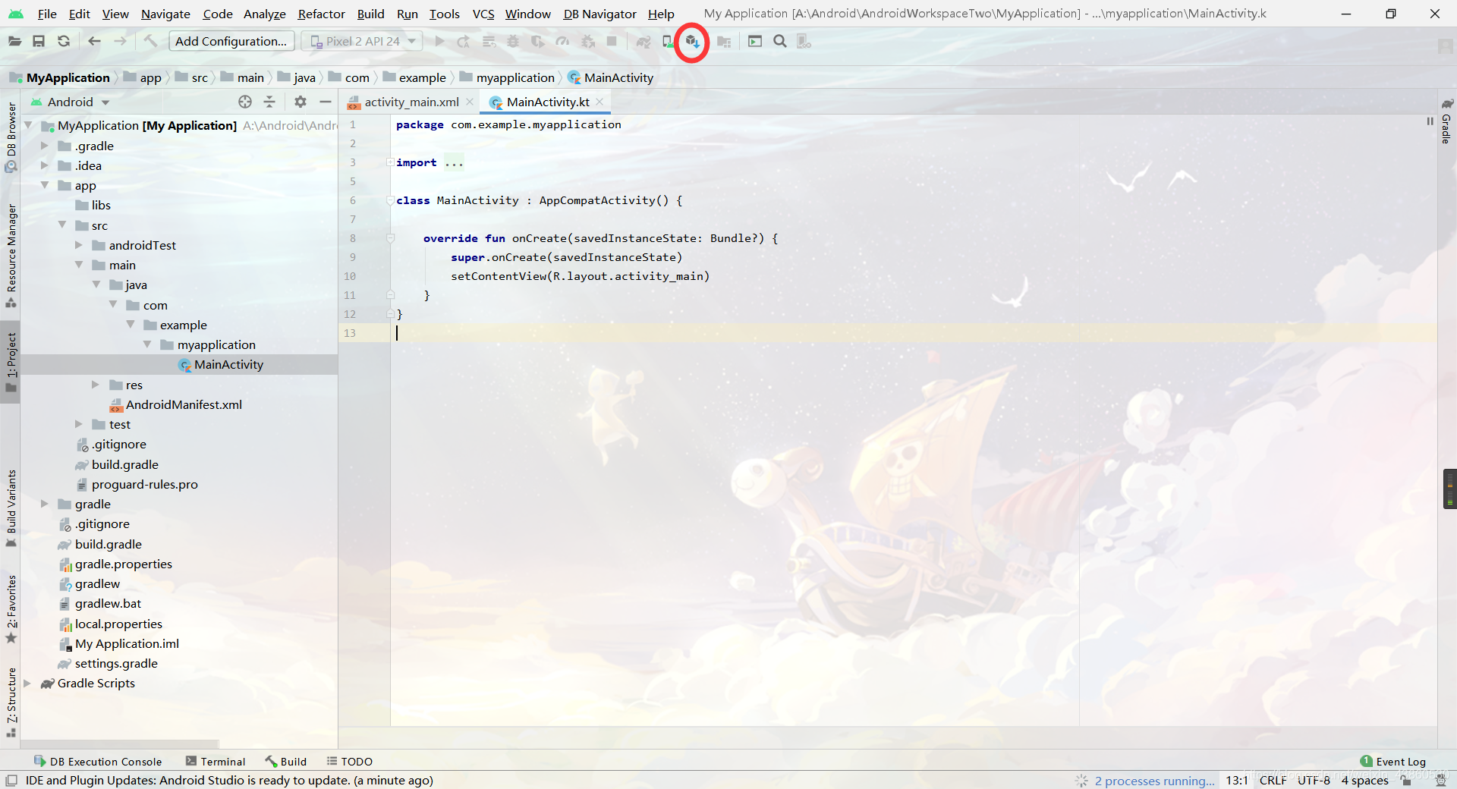Viewport: 1457px width, 789px height.
Task: Click the Save All toolbar icon
Action: point(39,41)
